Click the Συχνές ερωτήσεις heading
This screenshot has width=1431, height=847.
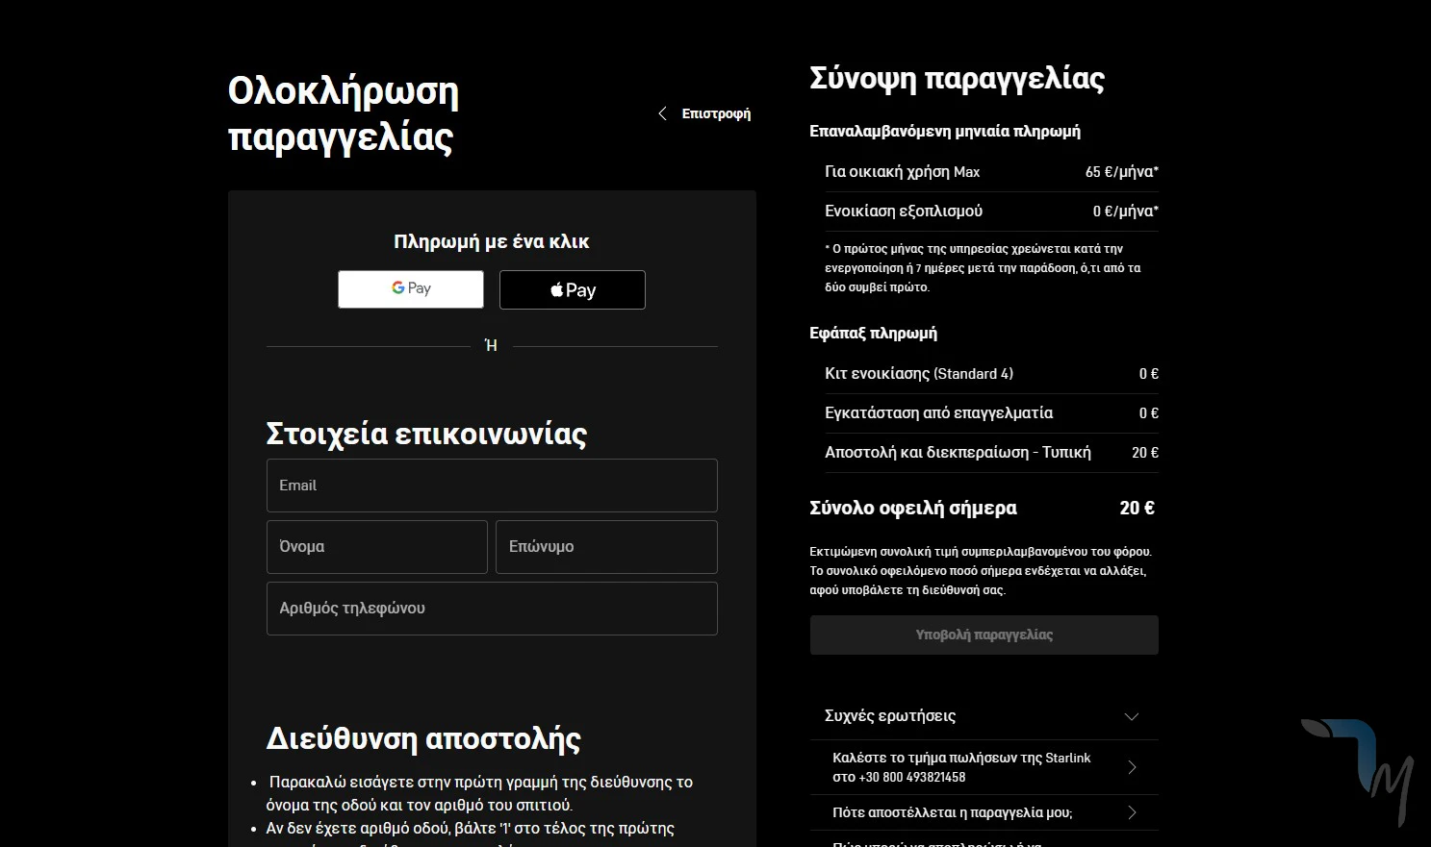click(890, 715)
